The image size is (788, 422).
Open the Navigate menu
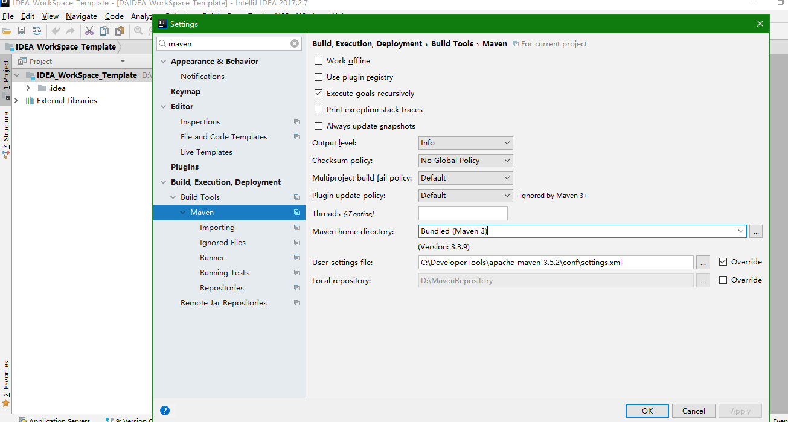(x=82, y=16)
